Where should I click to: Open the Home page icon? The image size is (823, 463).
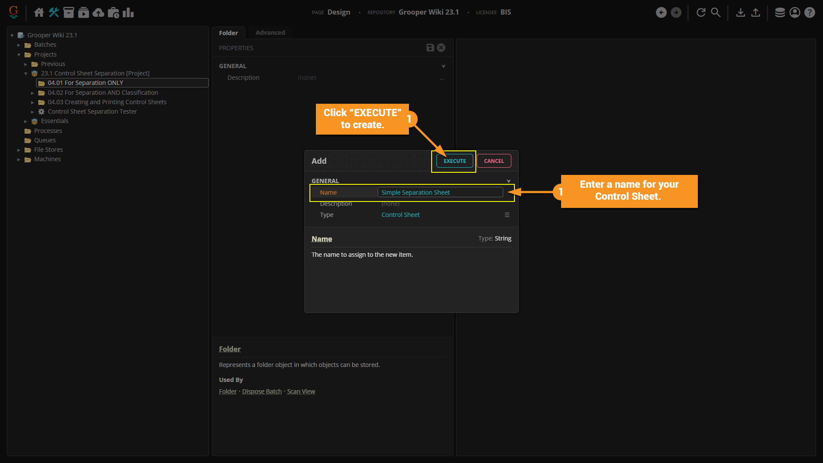pyautogui.click(x=39, y=12)
